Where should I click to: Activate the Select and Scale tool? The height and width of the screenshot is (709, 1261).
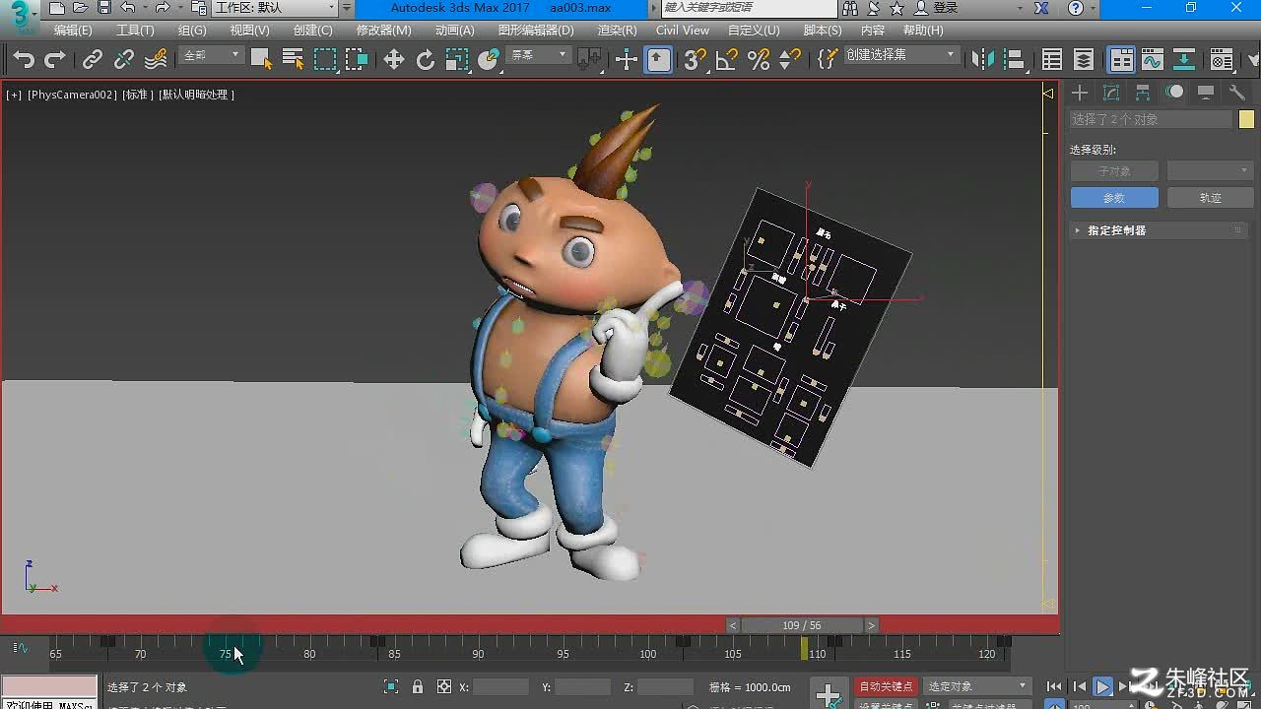(457, 60)
